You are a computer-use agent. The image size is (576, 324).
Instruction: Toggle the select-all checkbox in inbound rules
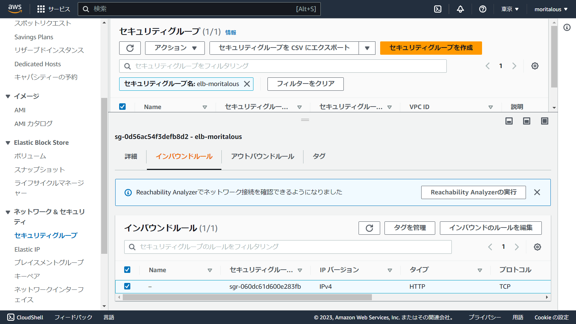pyautogui.click(x=128, y=270)
